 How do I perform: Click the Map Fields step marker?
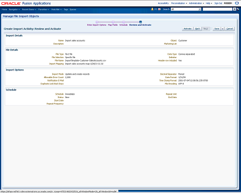(113, 22)
